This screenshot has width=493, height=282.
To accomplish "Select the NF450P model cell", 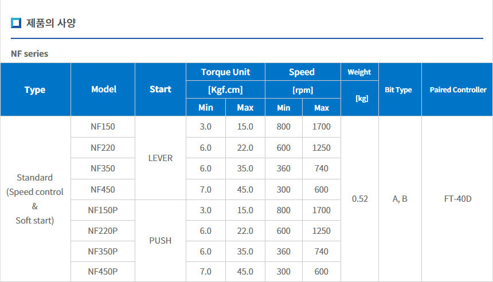I will (x=103, y=272).
